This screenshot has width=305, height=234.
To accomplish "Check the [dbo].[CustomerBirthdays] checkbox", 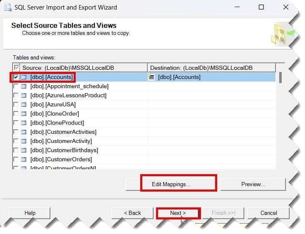I will tap(16, 150).
